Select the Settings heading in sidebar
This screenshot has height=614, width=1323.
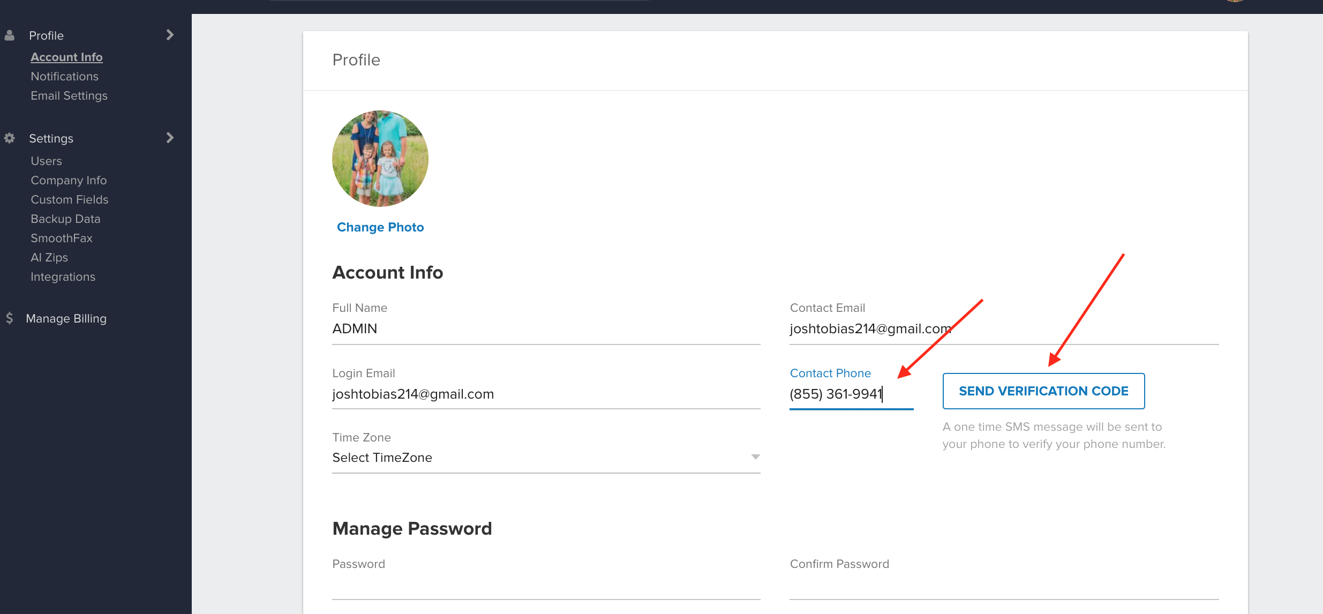pos(51,138)
